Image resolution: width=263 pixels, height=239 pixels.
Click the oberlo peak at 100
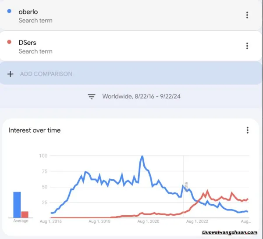coord(142,156)
